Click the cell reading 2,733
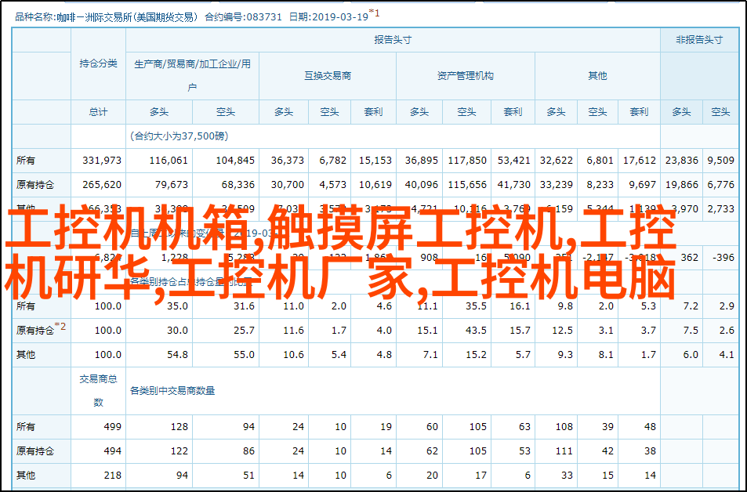Image resolution: width=747 pixels, height=492 pixels. click(721, 208)
